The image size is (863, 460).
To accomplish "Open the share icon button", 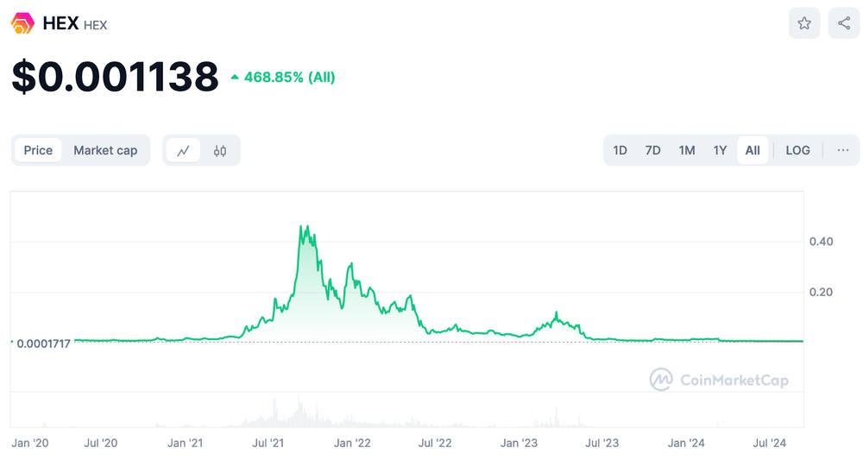I will click(x=844, y=23).
